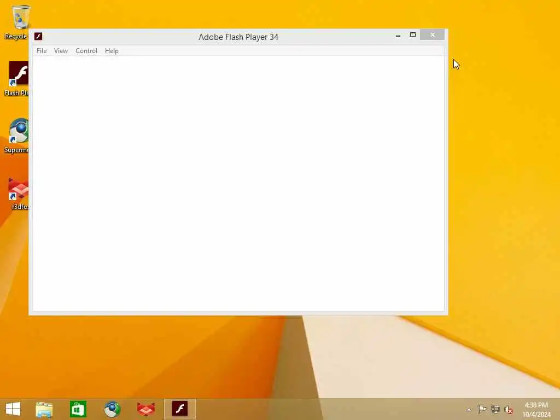560x420 pixels.
Task: Open Supermium browser from the taskbar
Action: pyautogui.click(x=112, y=409)
